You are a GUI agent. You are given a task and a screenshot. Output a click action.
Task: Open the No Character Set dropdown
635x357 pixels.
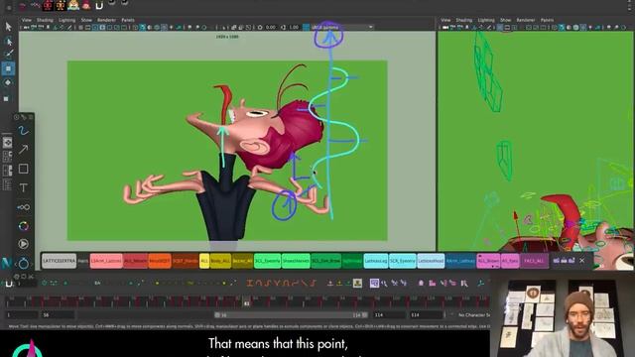(473, 314)
